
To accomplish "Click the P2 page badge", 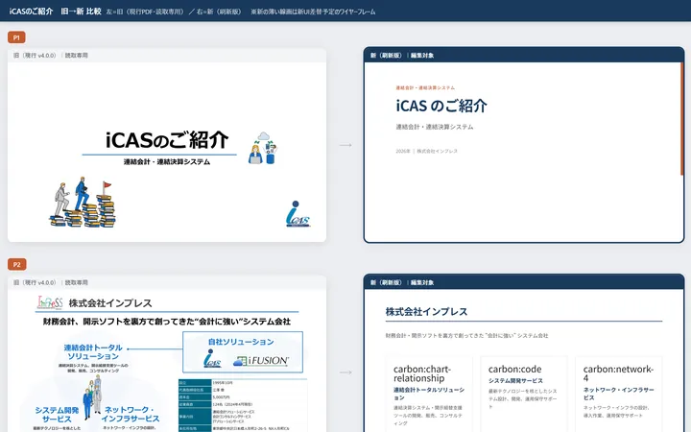I will click(x=16, y=265).
